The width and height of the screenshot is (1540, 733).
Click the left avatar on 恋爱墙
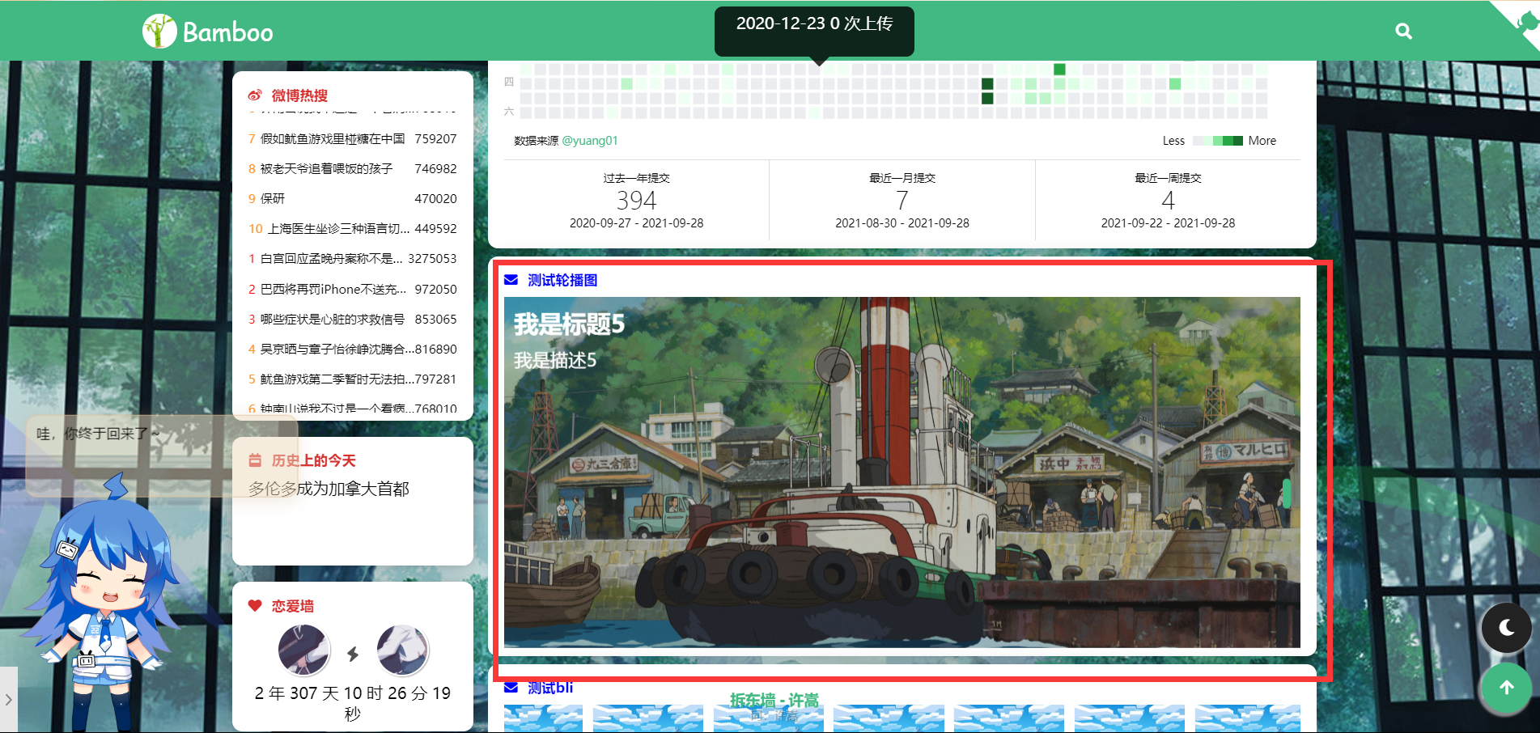coord(303,650)
